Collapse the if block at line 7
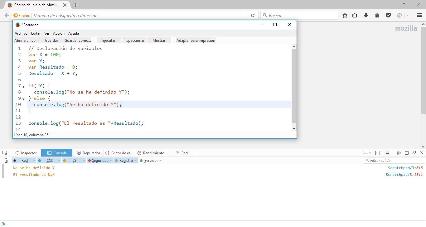 point(24,87)
